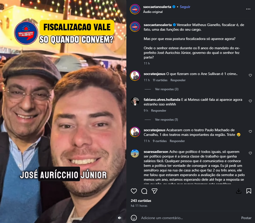Open soaresadierson's profile avatar
Image resolution: width=255 pixels, height=223 pixels.
click(x=135, y=154)
